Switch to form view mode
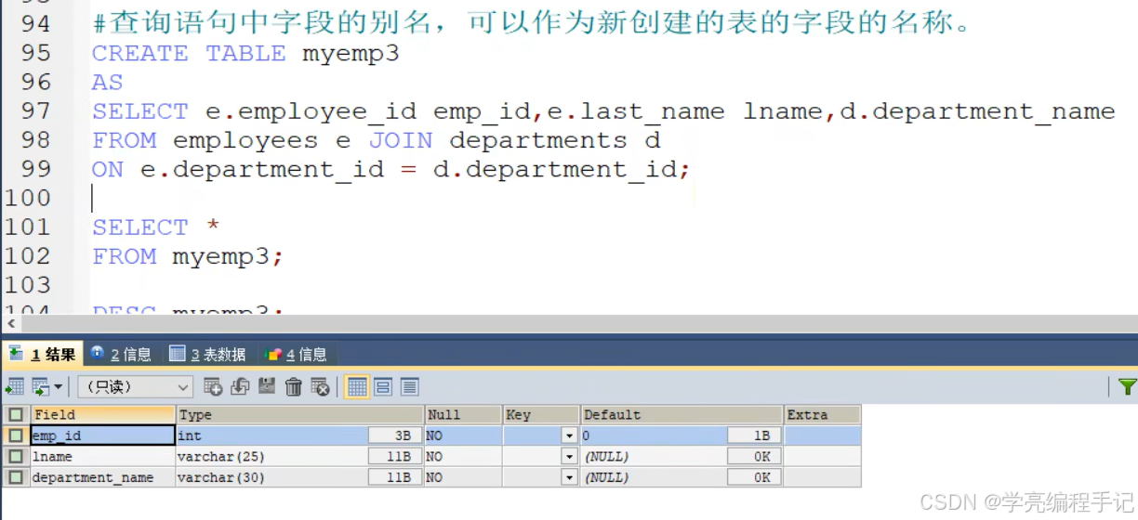The image size is (1138, 520). coord(383,387)
